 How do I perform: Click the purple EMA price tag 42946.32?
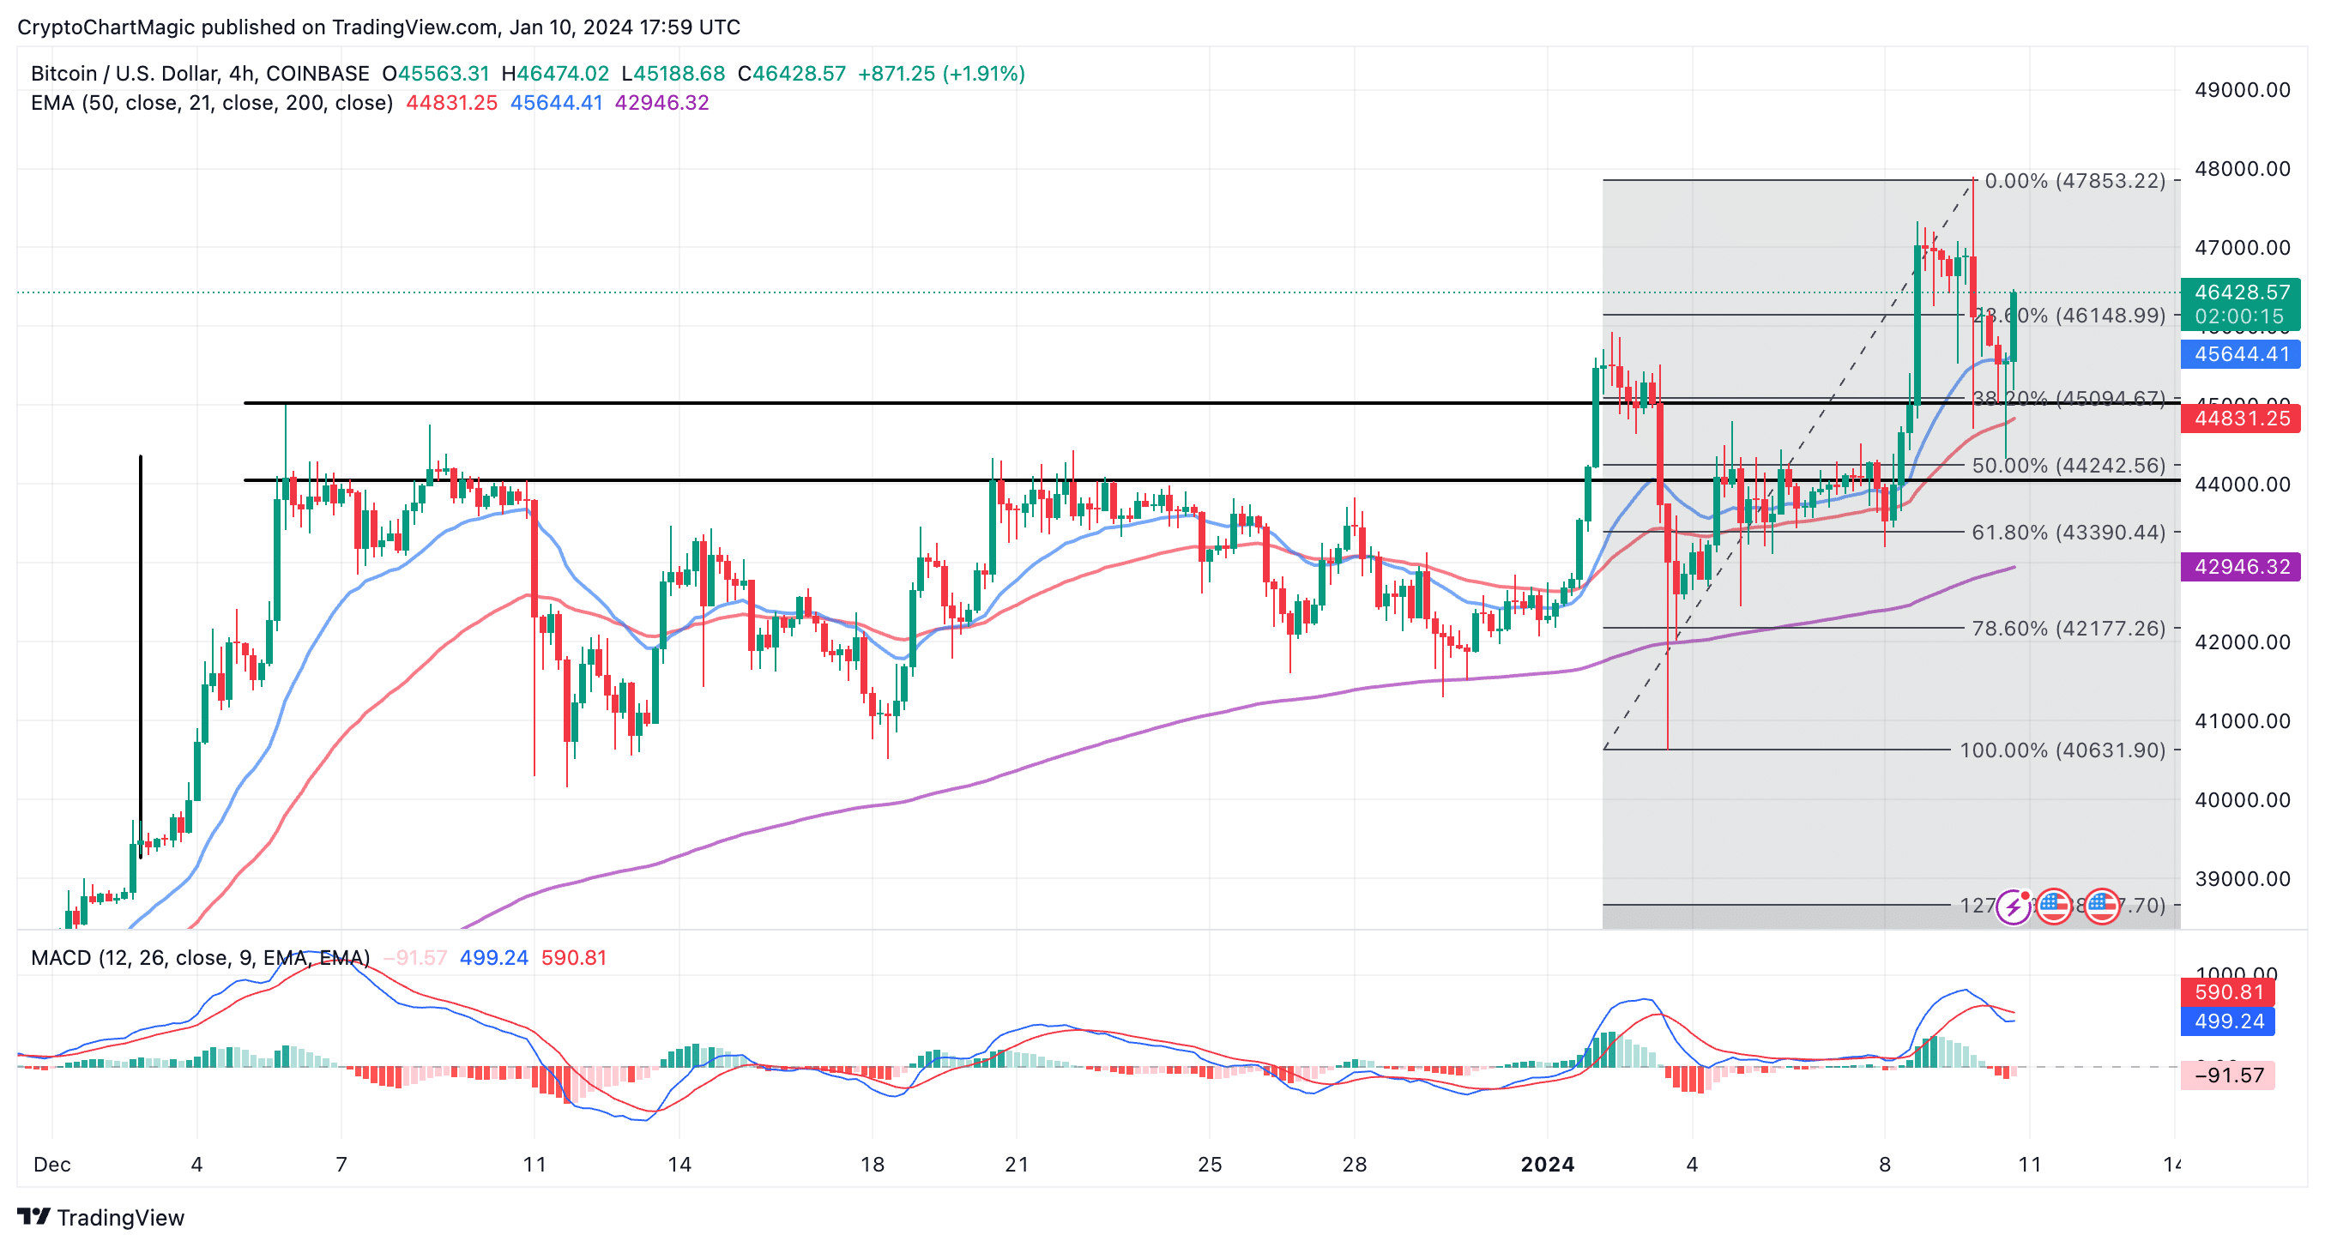point(2241,567)
